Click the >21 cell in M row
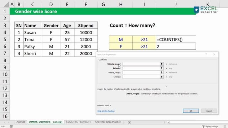Viewport: 228px width, 128px height. click(x=144, y=39)
